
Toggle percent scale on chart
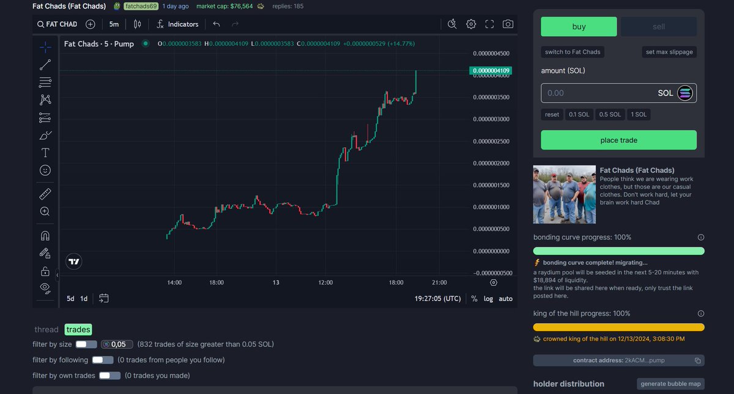click(474, 299)
